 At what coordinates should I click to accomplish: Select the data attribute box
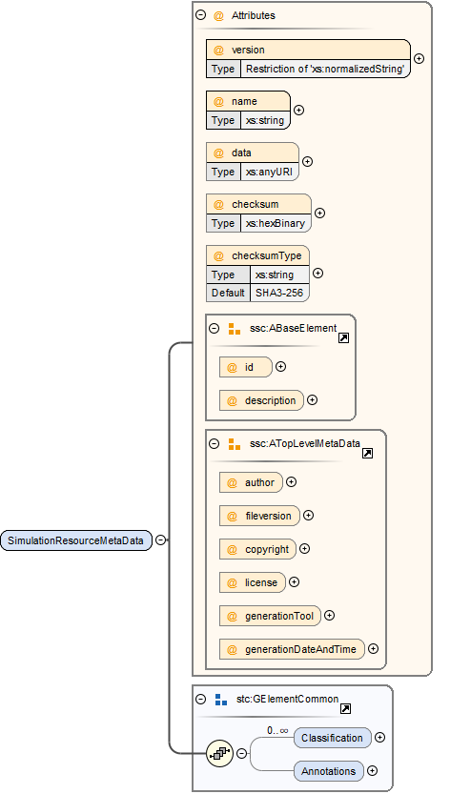coord(253,161)
